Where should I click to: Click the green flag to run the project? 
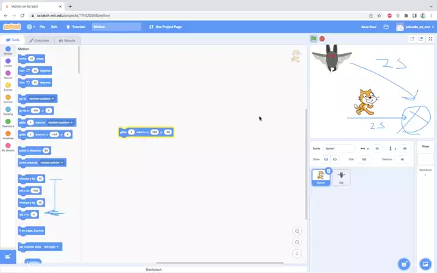pos(314,39)
